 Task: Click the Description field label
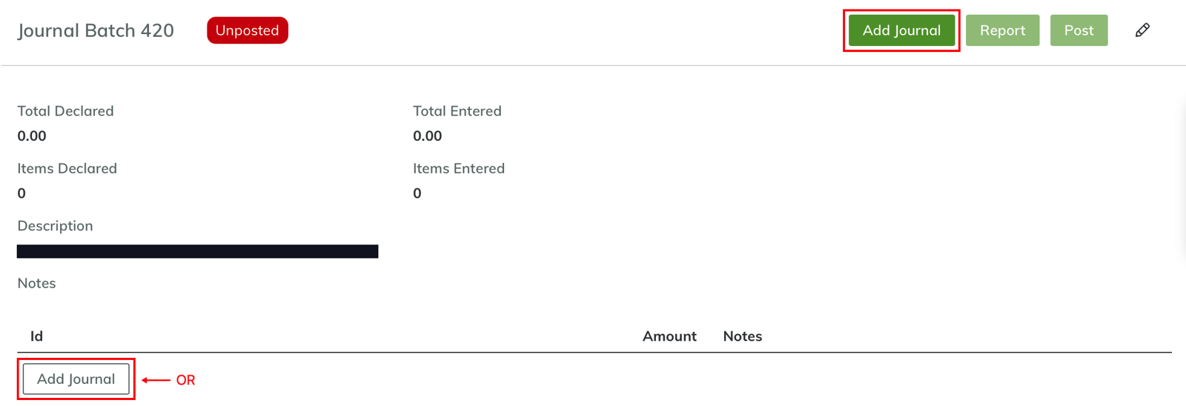coord(55,226)
